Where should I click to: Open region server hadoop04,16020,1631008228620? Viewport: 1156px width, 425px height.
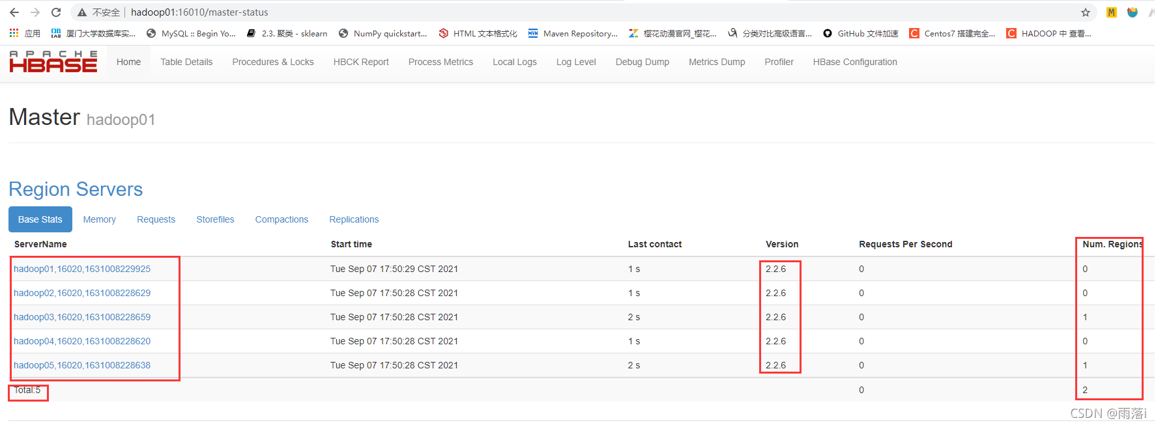point(82,341)
